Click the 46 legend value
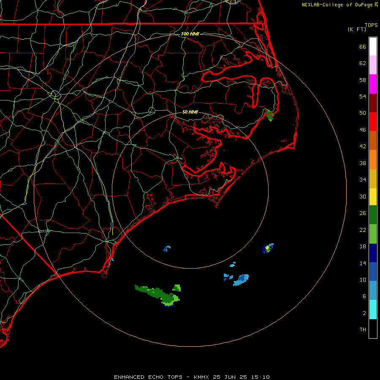 [x=363, y=130]
